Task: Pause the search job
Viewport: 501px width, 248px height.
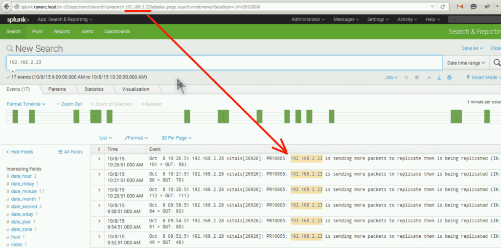Action: (407, 78)
